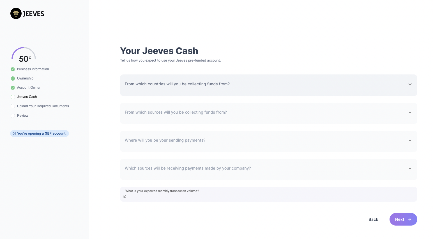Screen dimensions: 433x239
Task: Click the dashed circle icon next to Jeeves Cash
Action: point(13,97)
